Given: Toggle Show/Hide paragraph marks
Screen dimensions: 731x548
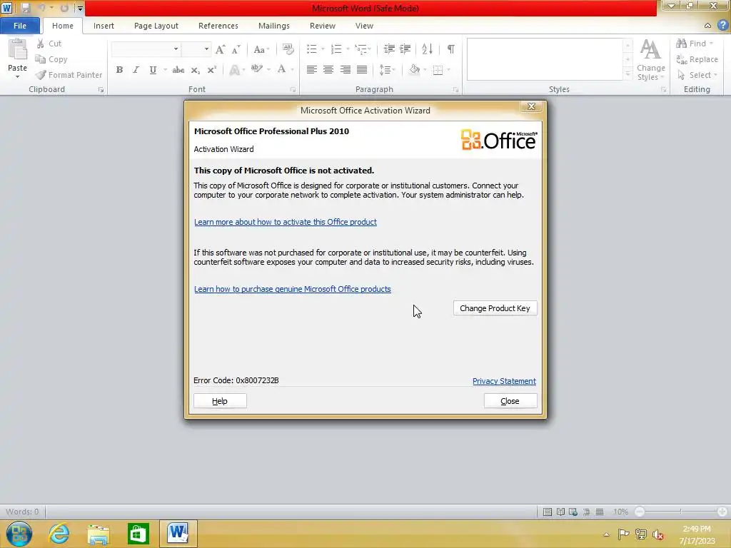Looking at the screenshot, I should coord(451,49).
